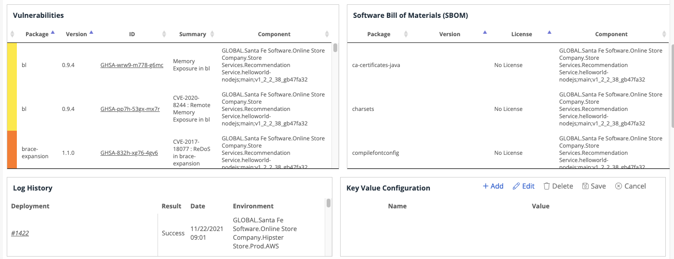The height and width of the screenshot is (259, 674).
Task: Select the ReDoS in brace-expansion summary
Action: [x=192, y=153]
